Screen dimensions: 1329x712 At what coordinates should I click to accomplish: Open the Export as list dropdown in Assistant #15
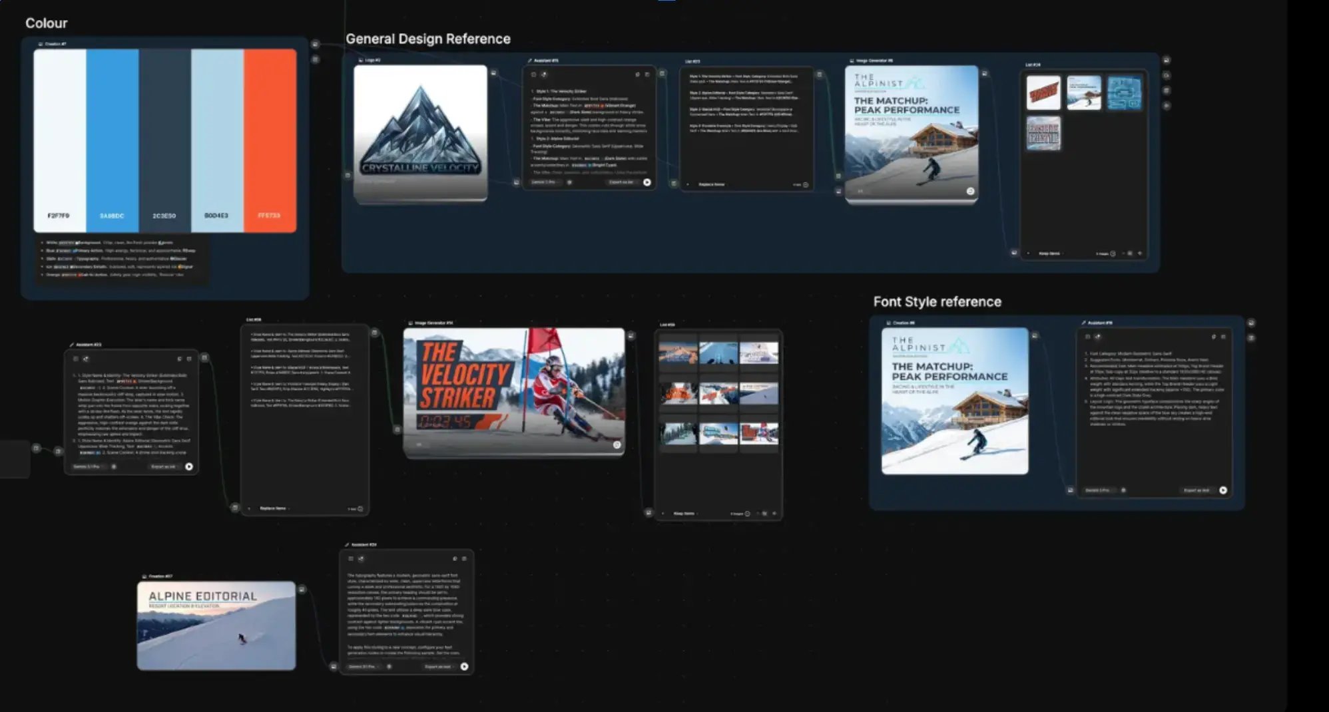tap(623, 182)
